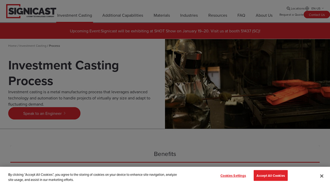This screenshot has height=185, width=330.
Task: Click the Request a Quote link
Action: 291,15
